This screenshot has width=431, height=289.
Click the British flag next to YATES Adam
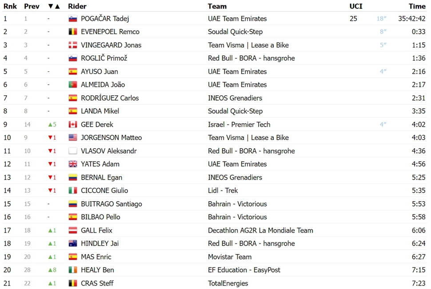(72, 164)
